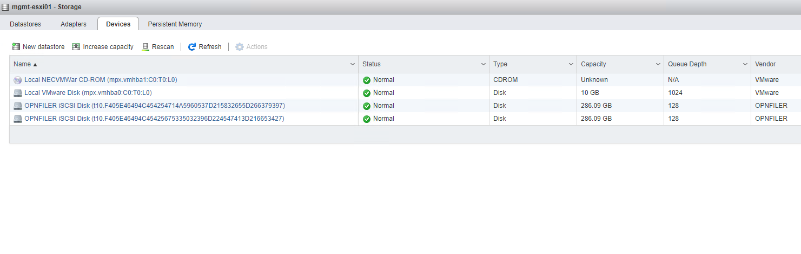The image size is (801, 254).
Task: Open the Capacity column dropdown arrow
Action: click(x=658, y=64)
